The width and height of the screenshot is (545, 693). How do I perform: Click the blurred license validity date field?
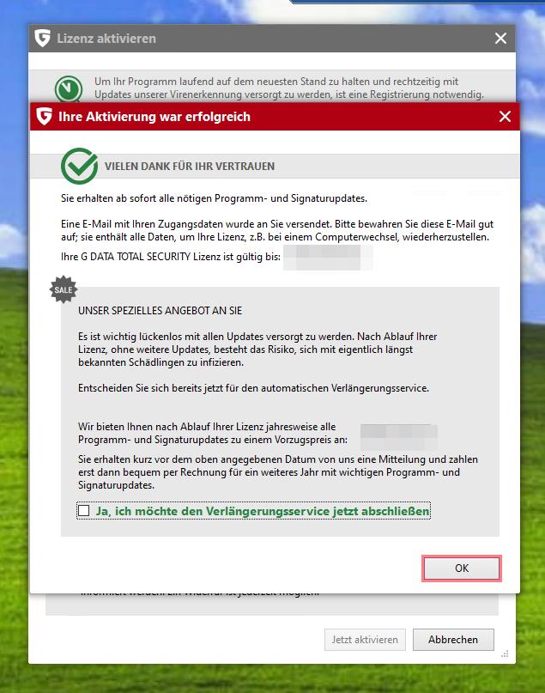[328, 258]
